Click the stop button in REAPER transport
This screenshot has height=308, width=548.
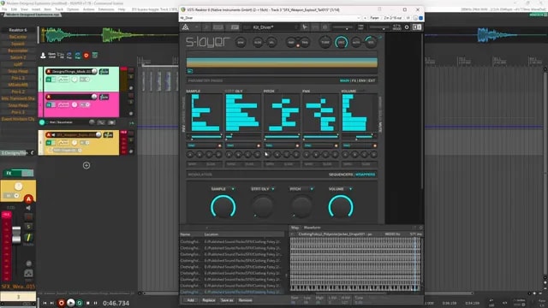pyautogui.click(x=87, y=303)
